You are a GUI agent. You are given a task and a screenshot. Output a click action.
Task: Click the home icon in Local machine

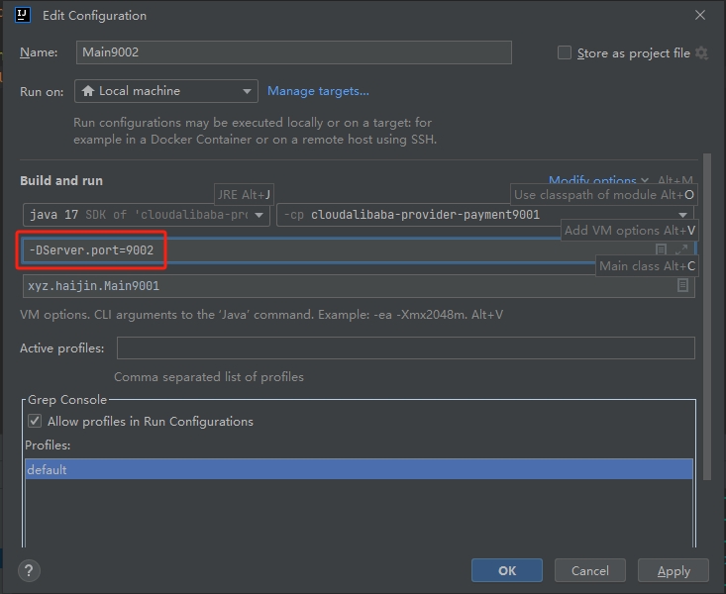88,91
